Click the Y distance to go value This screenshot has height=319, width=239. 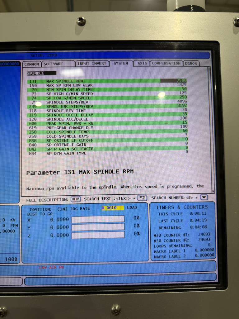[x=59, y=227]
